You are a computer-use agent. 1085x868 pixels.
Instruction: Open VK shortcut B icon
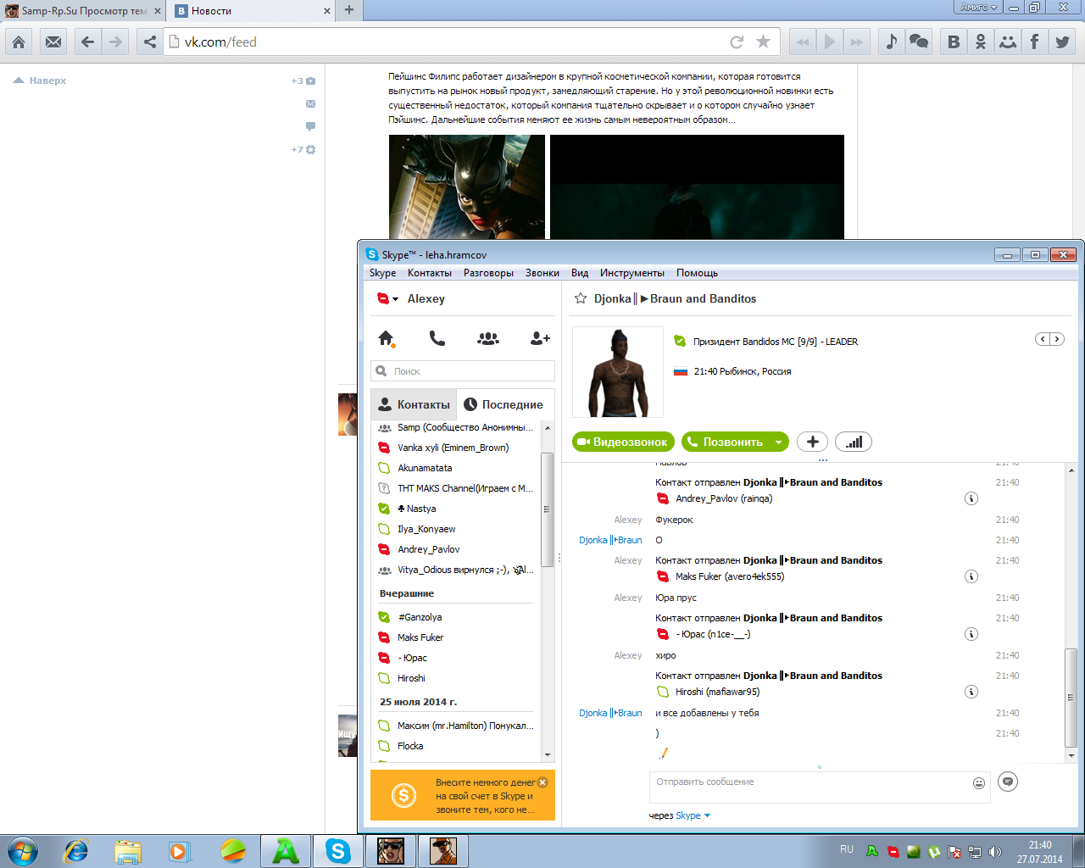[954, 42]
